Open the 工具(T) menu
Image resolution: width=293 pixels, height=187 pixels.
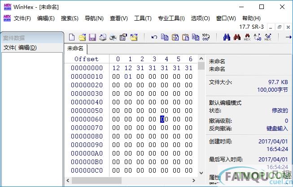tap(143, 18)
